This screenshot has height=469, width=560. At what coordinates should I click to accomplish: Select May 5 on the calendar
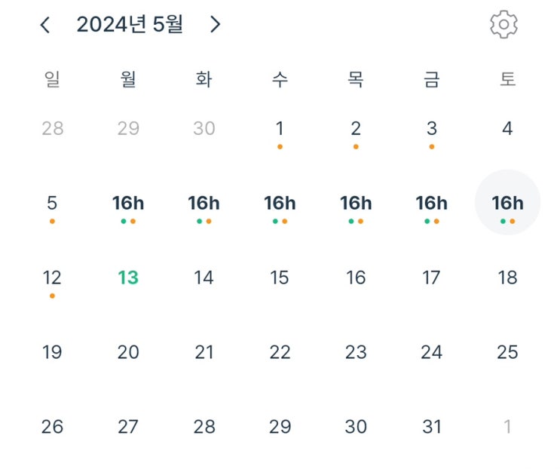pyautogui.click(x=52, y=203)
